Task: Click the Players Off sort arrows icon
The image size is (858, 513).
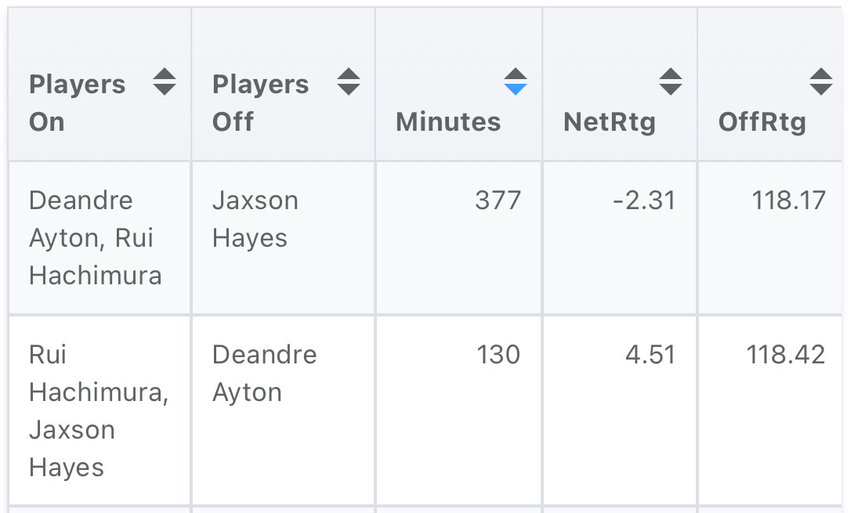Action: [x=348, y=81]
